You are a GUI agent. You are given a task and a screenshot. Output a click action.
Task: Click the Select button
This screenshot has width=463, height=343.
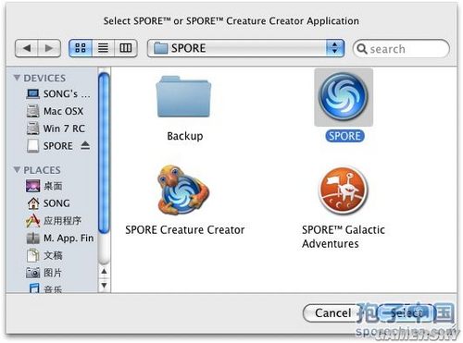[x=407, y=313]
